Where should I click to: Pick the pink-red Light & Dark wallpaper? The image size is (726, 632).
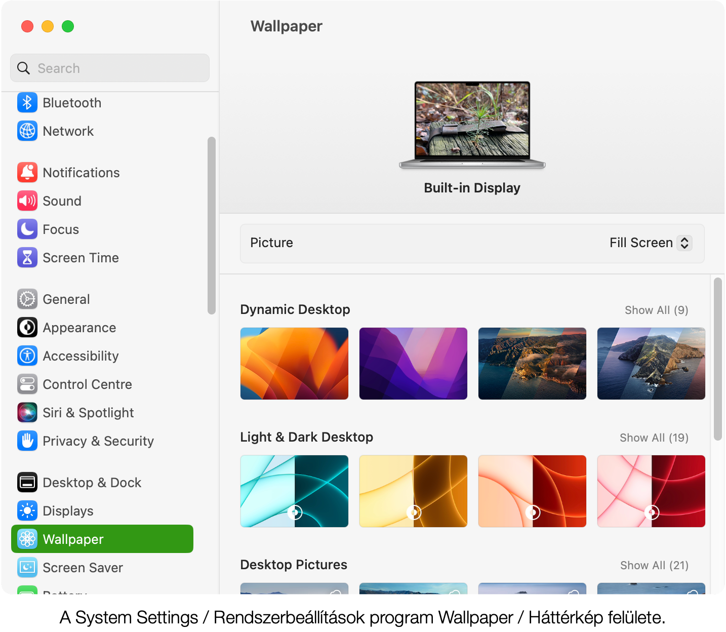(x=651, y=491)
